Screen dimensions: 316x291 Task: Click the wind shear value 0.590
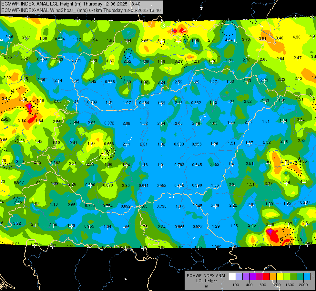[197, 185]
